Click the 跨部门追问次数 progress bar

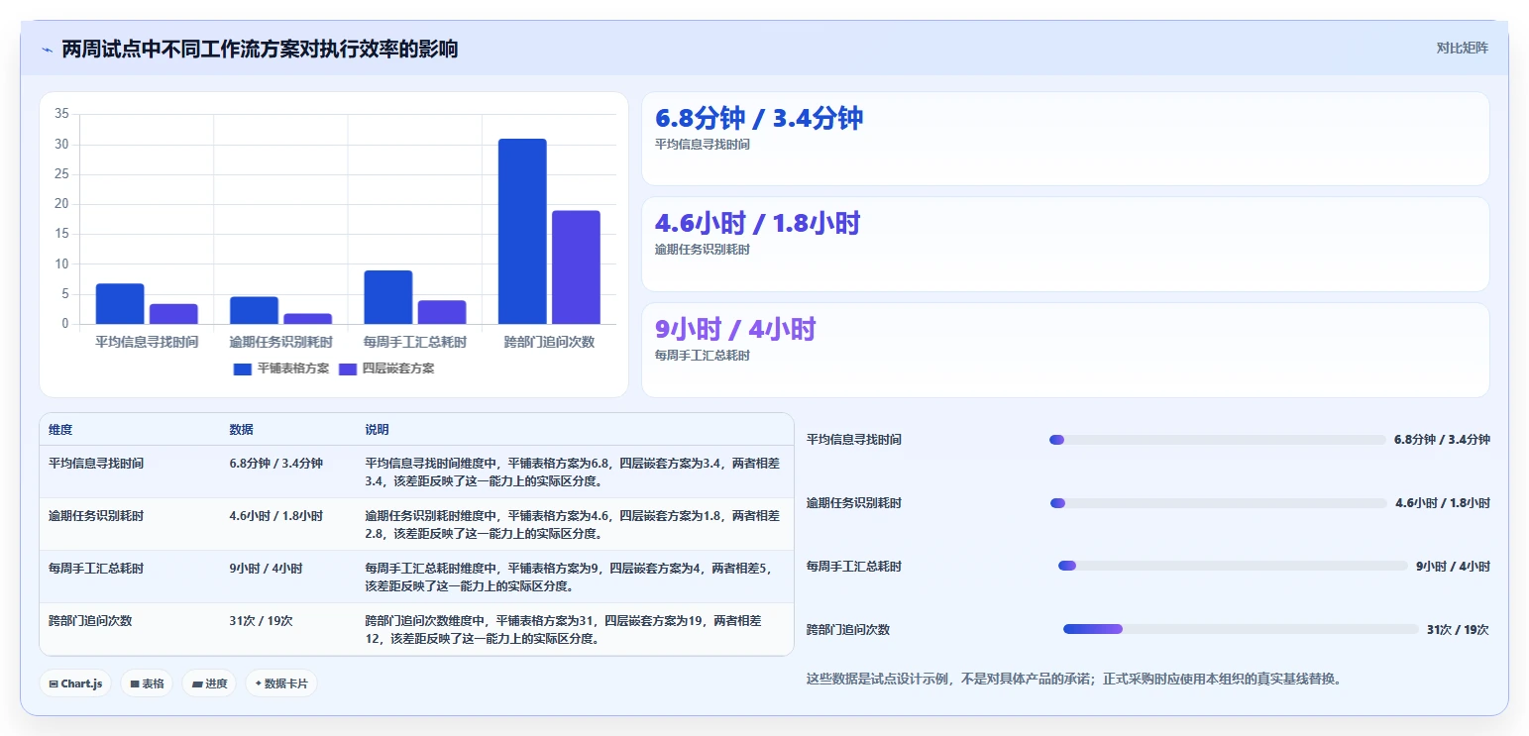tap(1241, 629)
